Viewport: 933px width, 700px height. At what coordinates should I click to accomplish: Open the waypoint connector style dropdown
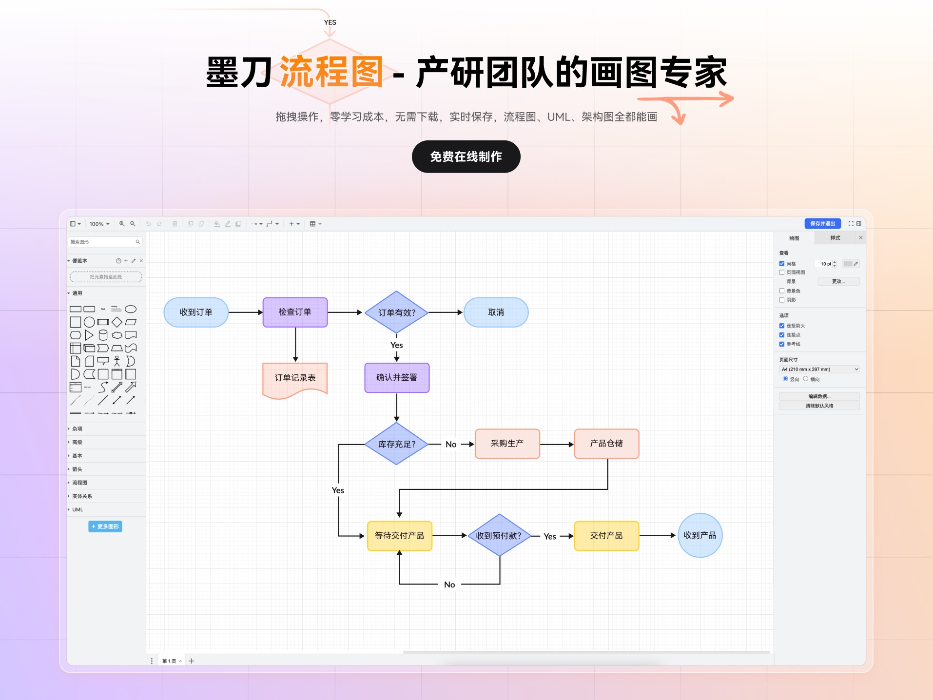click(x=272, y=224)
